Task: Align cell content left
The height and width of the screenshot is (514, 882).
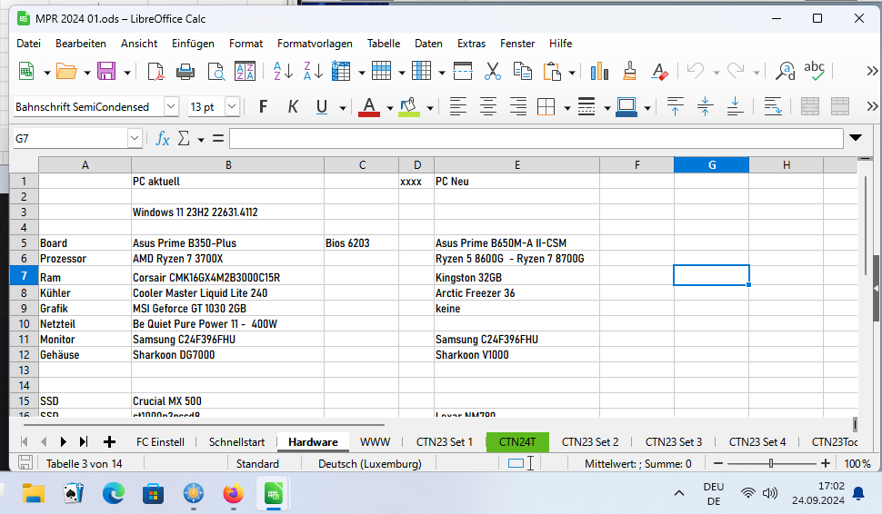Action: click(x=458, y=106)
